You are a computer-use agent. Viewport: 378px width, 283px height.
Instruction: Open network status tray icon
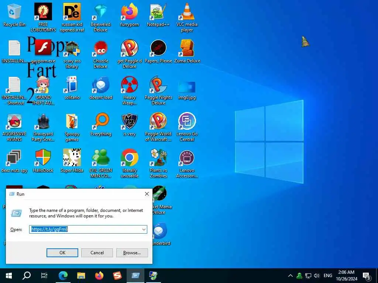tap(308, 276)
